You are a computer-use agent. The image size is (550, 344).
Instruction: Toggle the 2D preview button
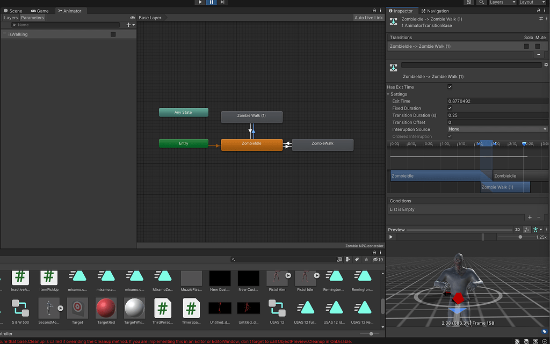pyautogui.click(x=518, y=230)
